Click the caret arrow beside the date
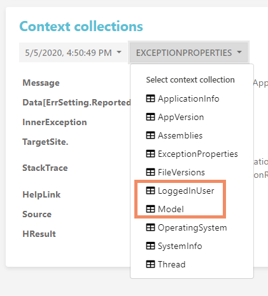 coord(119,52)
